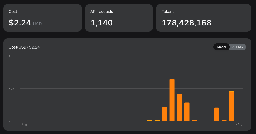Screen dimensions: 256x134
Task: Click the 178,428,168 tokens value
Action: [x=186, y=23]
